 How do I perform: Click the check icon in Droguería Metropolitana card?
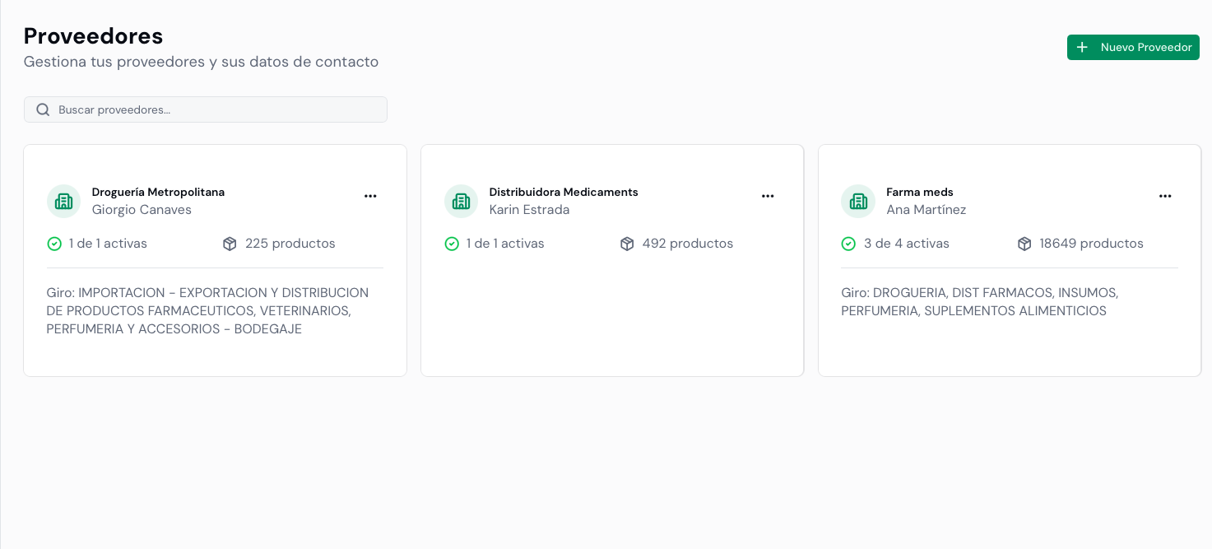(x=54, y=244)
